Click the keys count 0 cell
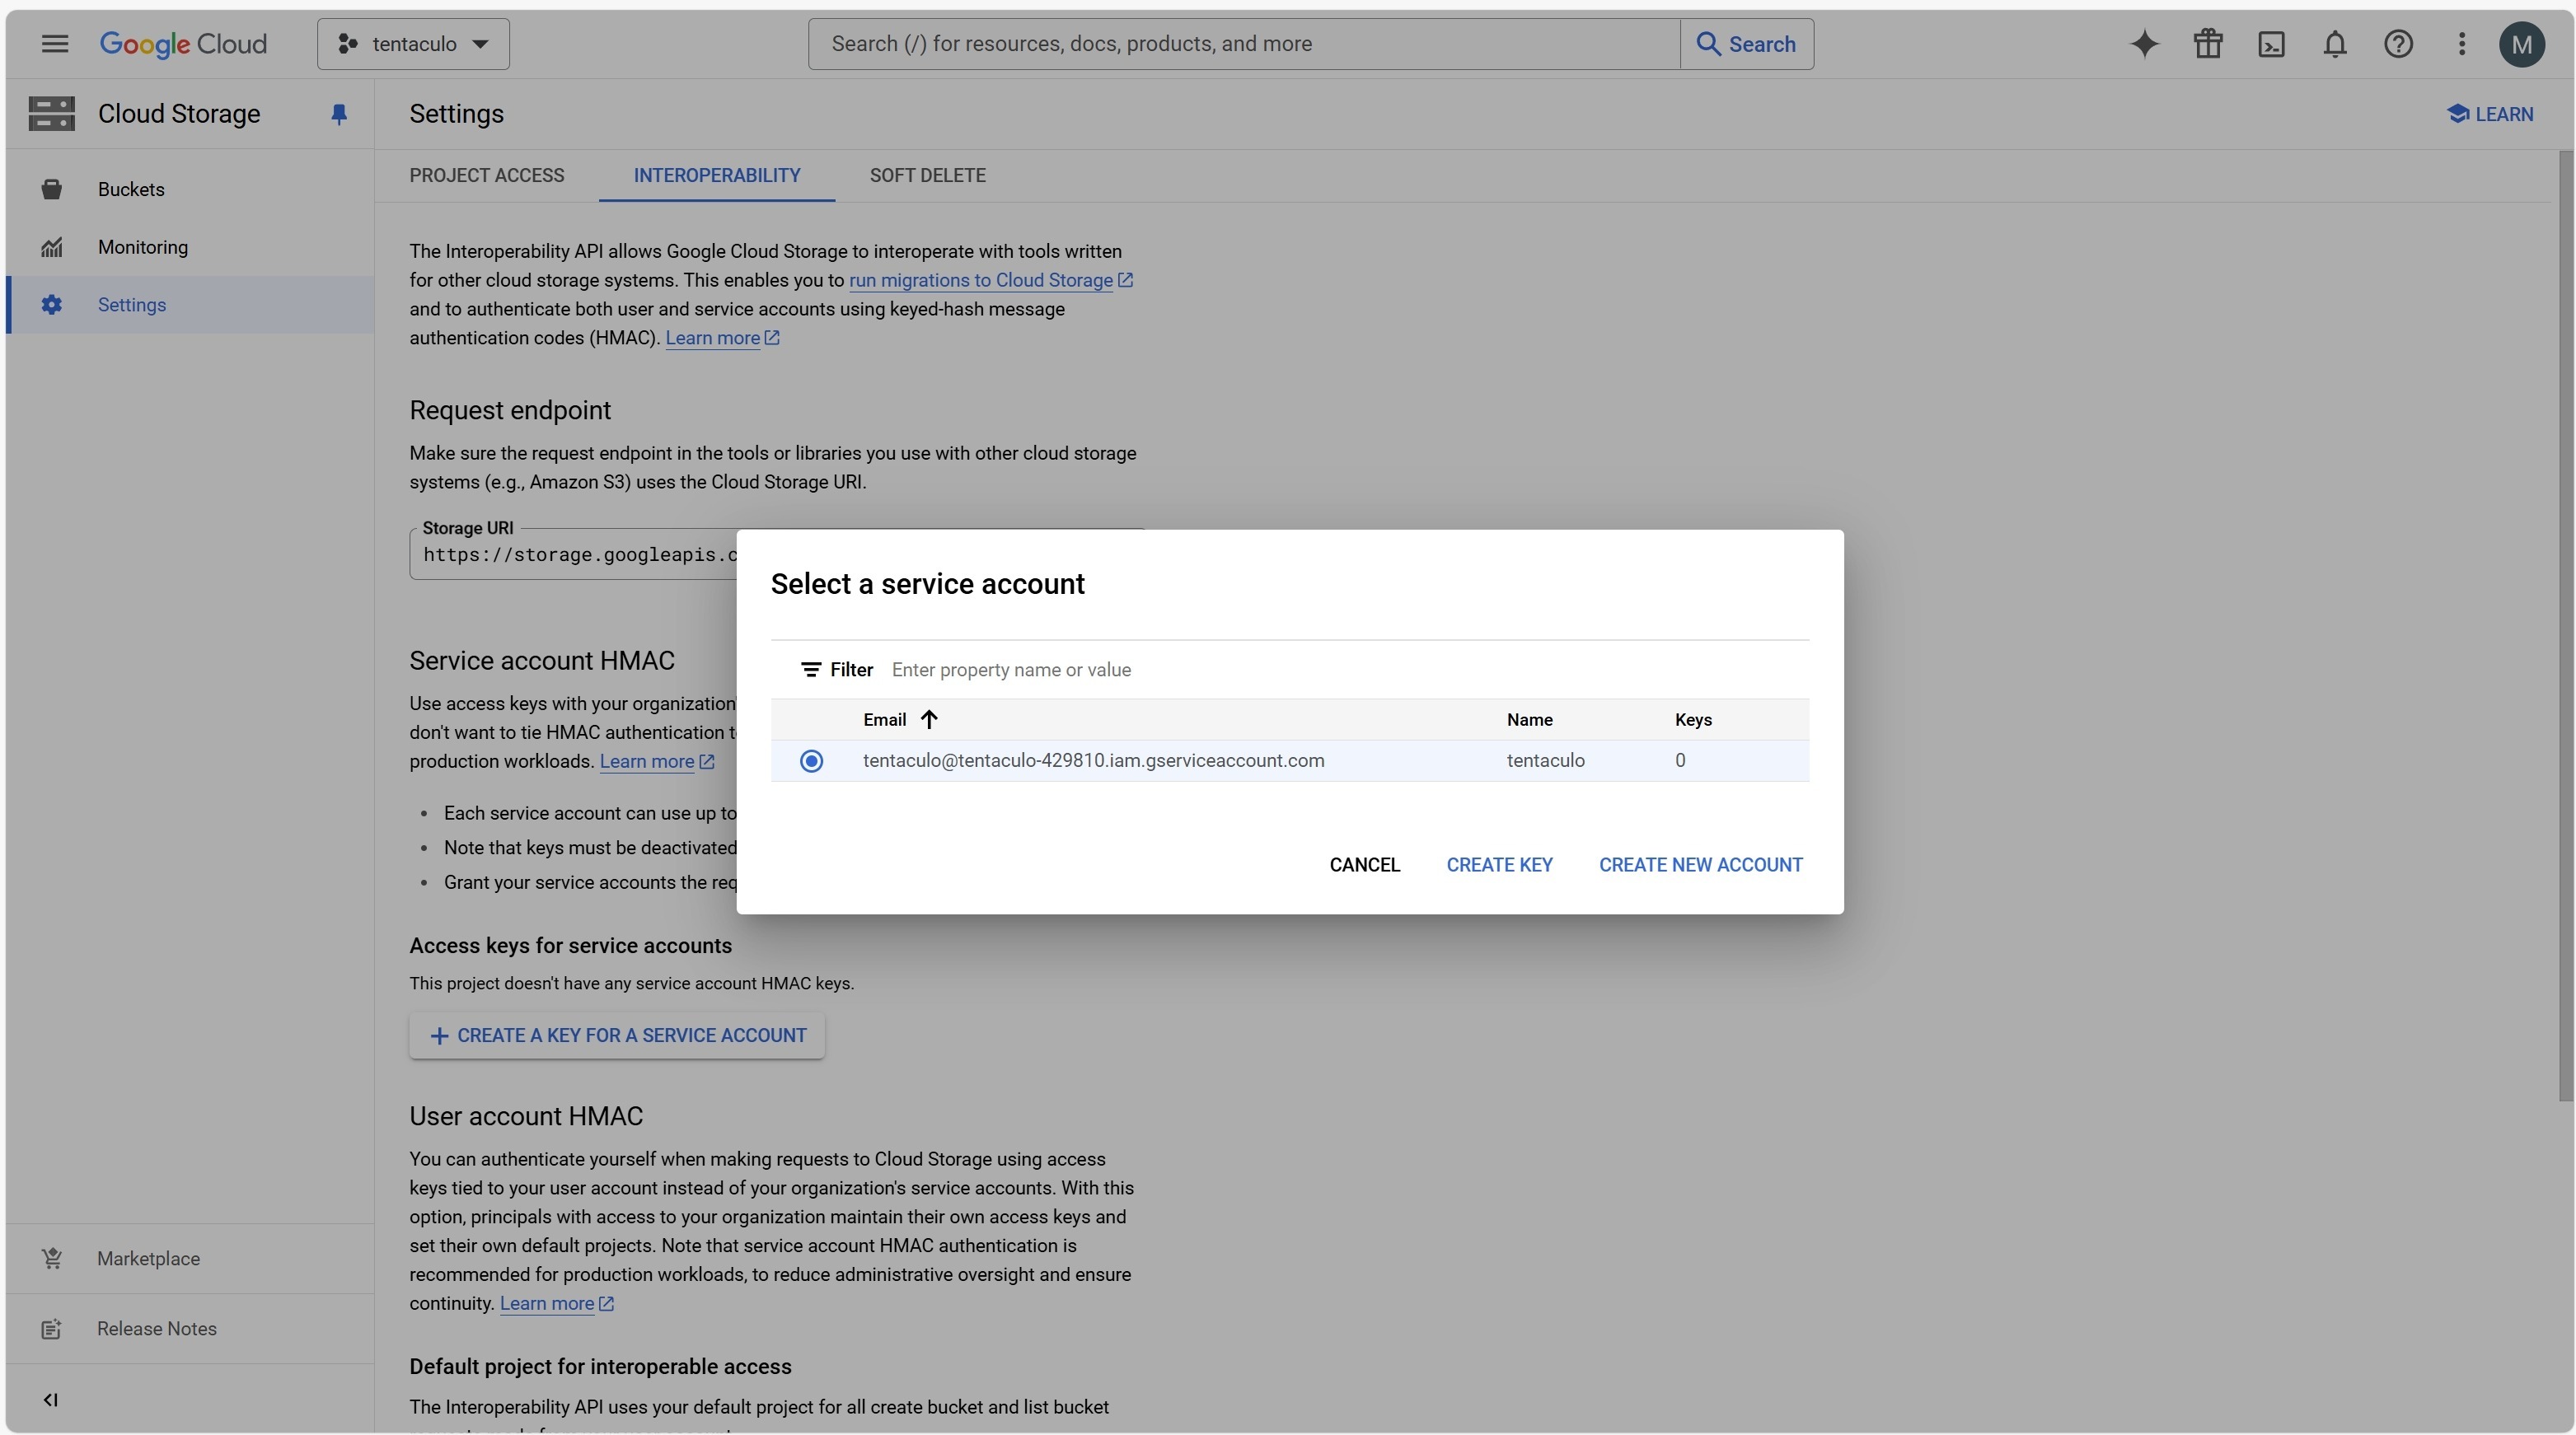The width and height of the screenshot is (2576, 1435). point(1680,760)
